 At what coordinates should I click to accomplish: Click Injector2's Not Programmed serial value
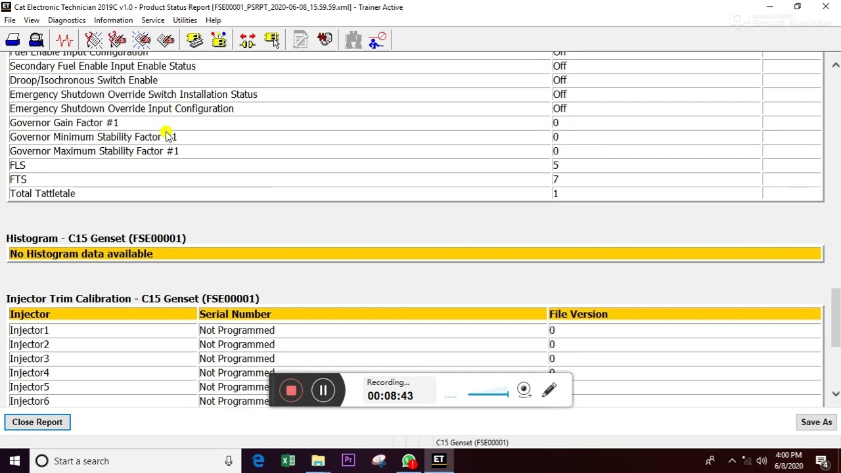[x=237, y=345]
